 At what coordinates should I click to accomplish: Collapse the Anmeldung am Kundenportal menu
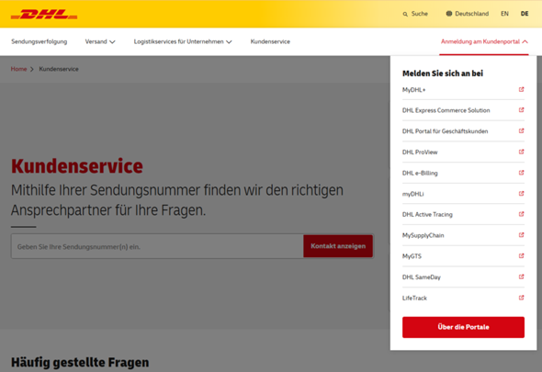pos(484,41)
